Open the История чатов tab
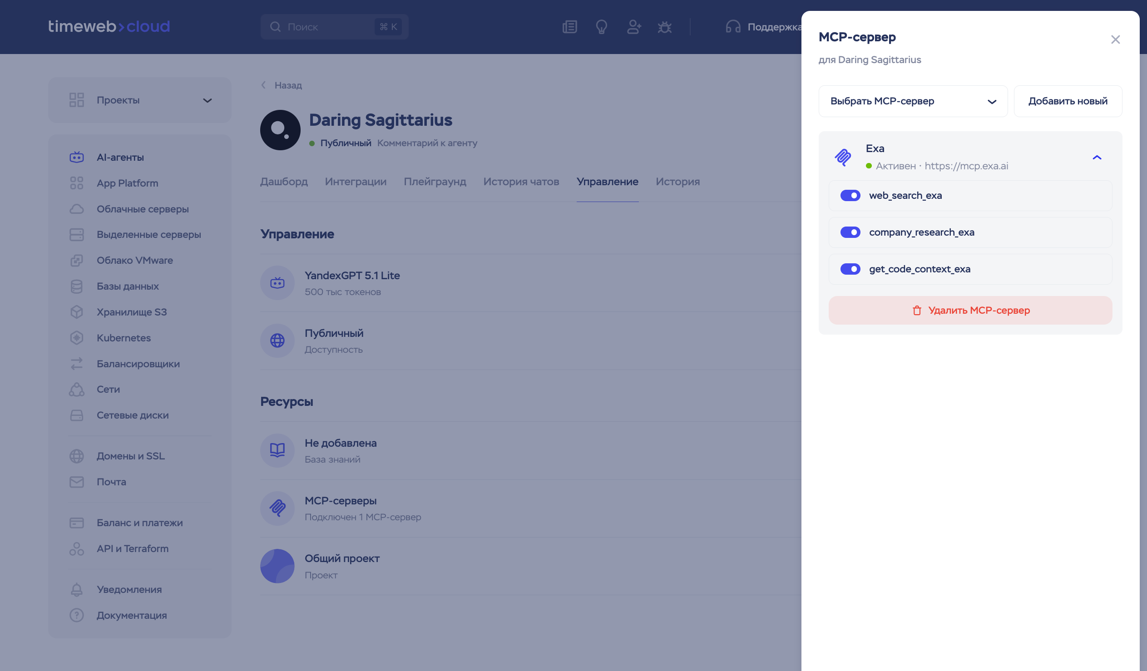Image resolution: width=1147 pixels, height=671 pixels. (521, 182)
